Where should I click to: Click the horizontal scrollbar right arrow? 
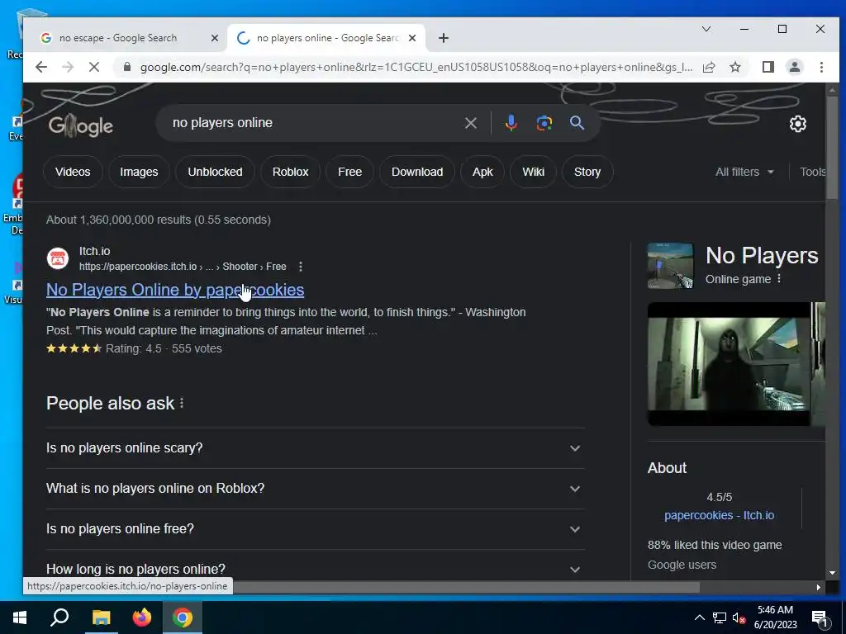pyautogui.click(x=819, y=587)
